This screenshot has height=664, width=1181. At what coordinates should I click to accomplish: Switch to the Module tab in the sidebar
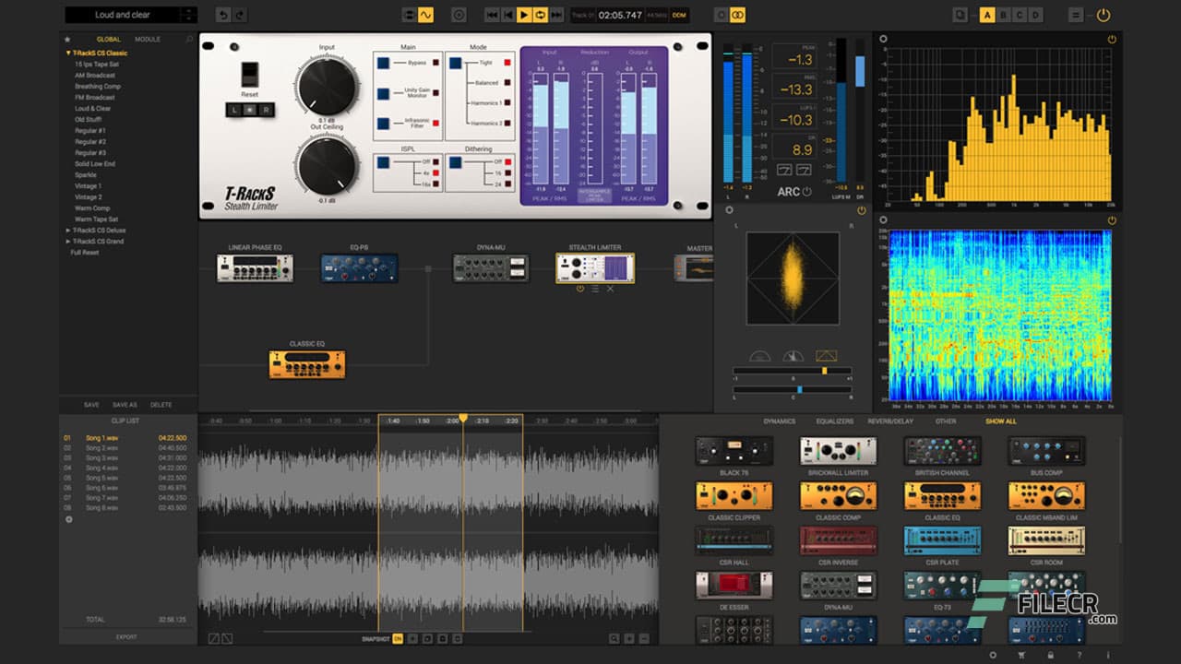tap(148, 39)
